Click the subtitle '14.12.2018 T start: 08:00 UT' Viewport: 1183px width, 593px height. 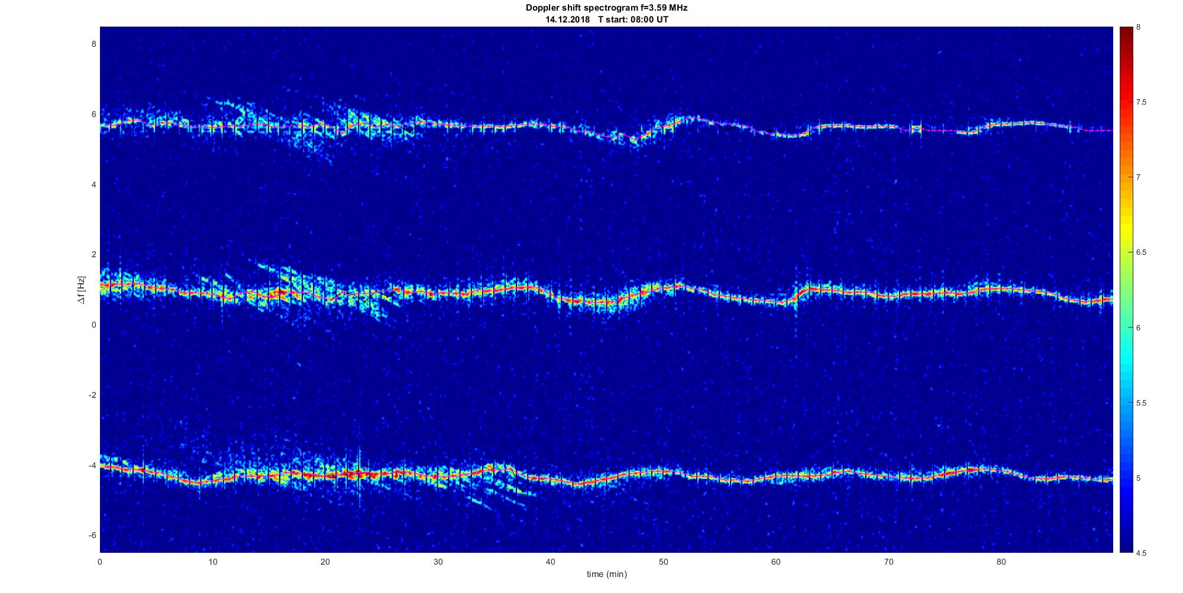(x=606, y=20)
